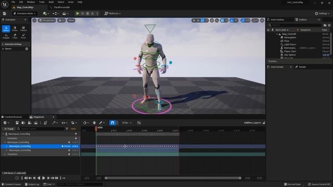Click the green Play button in the toolbar
This screenshot has width=333, height=187.
coord(78,14)
